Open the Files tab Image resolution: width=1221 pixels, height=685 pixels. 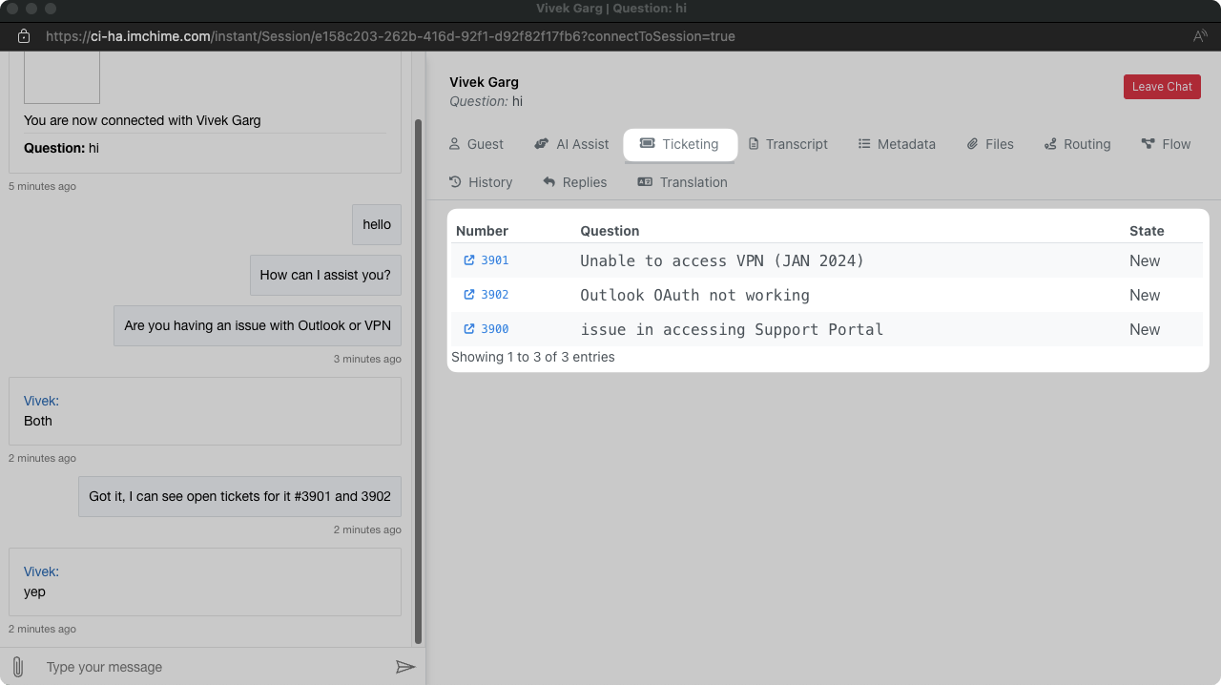point(990,144)
